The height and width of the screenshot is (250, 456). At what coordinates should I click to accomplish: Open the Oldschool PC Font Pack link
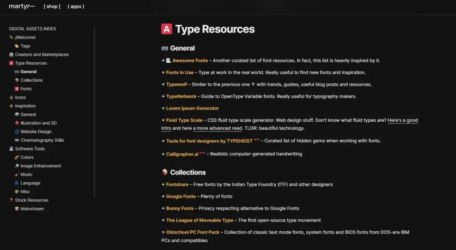tap(192, 232)
